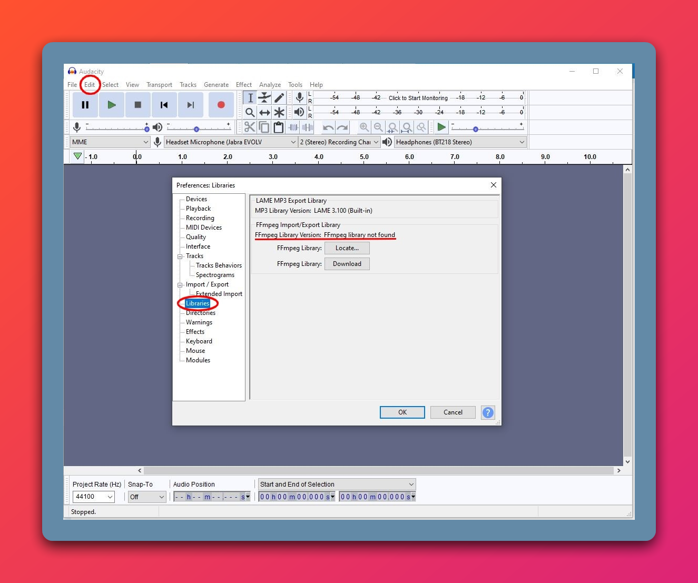Image resolution: width=698 pixels, height=583 pixels.
Task: Select MIDI Devices in the preferences tree
Action: pos(204,228)
